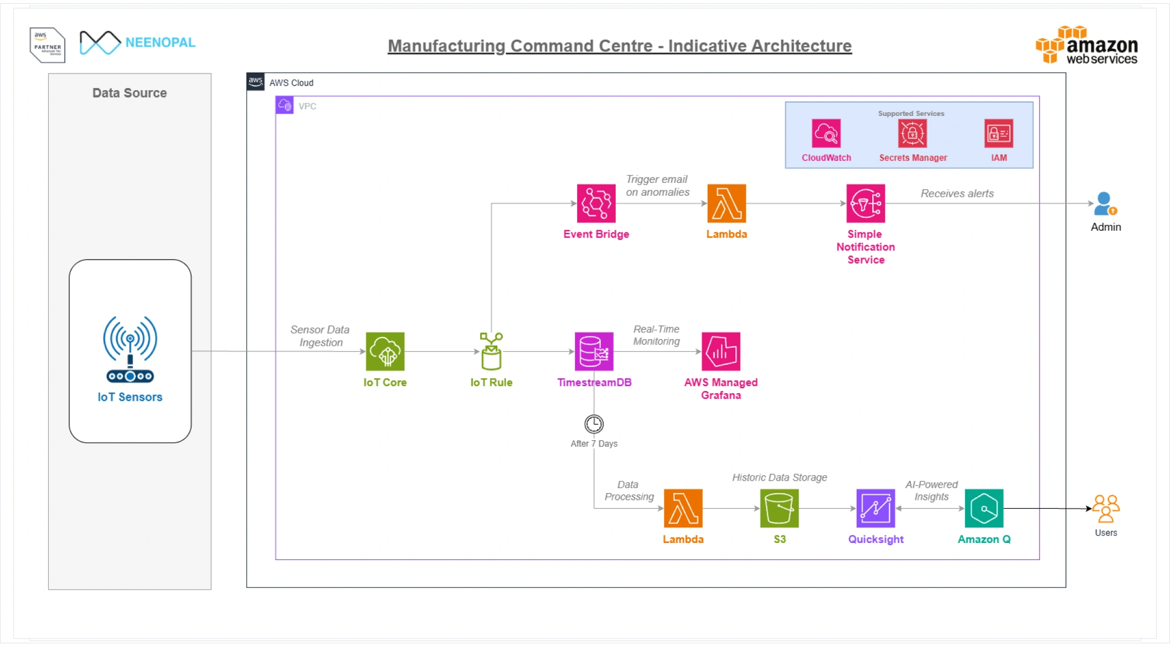Click the Manufacturing Command Centre title
Screen dimensions: 1170x647
coord(620,46)
